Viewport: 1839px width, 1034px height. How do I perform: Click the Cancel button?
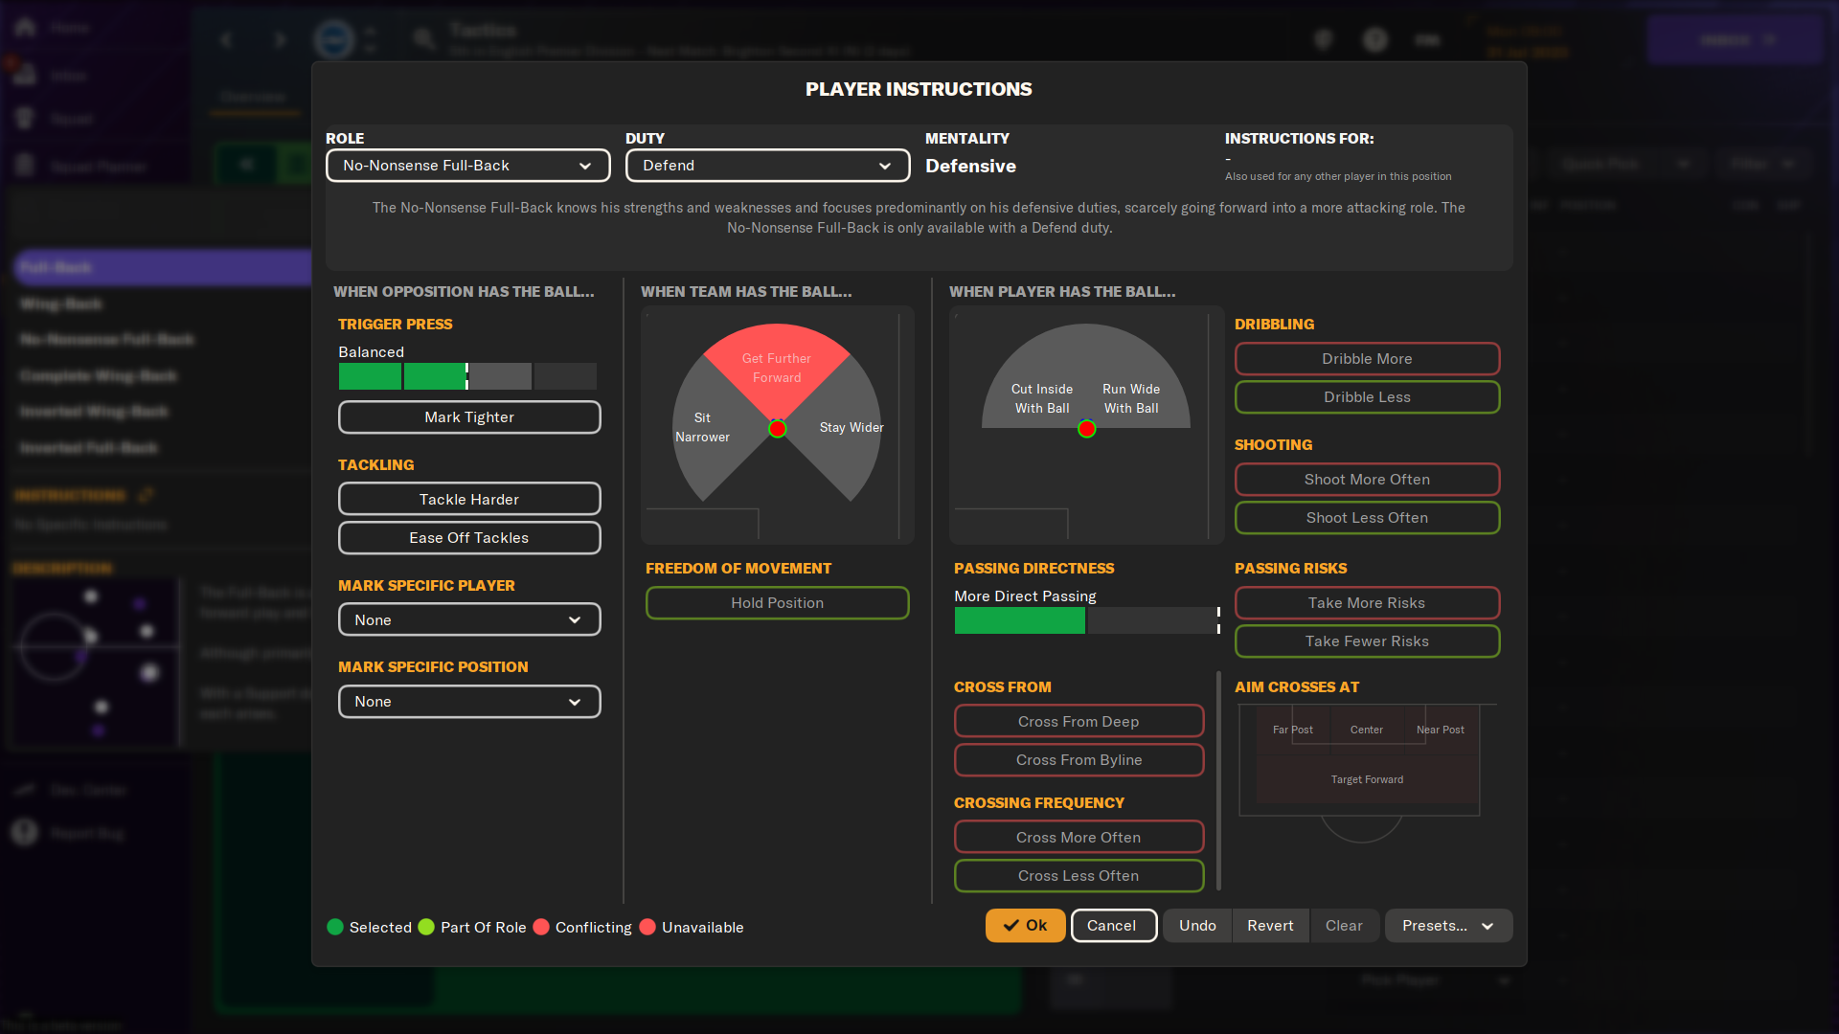(x=1113, y=926)
